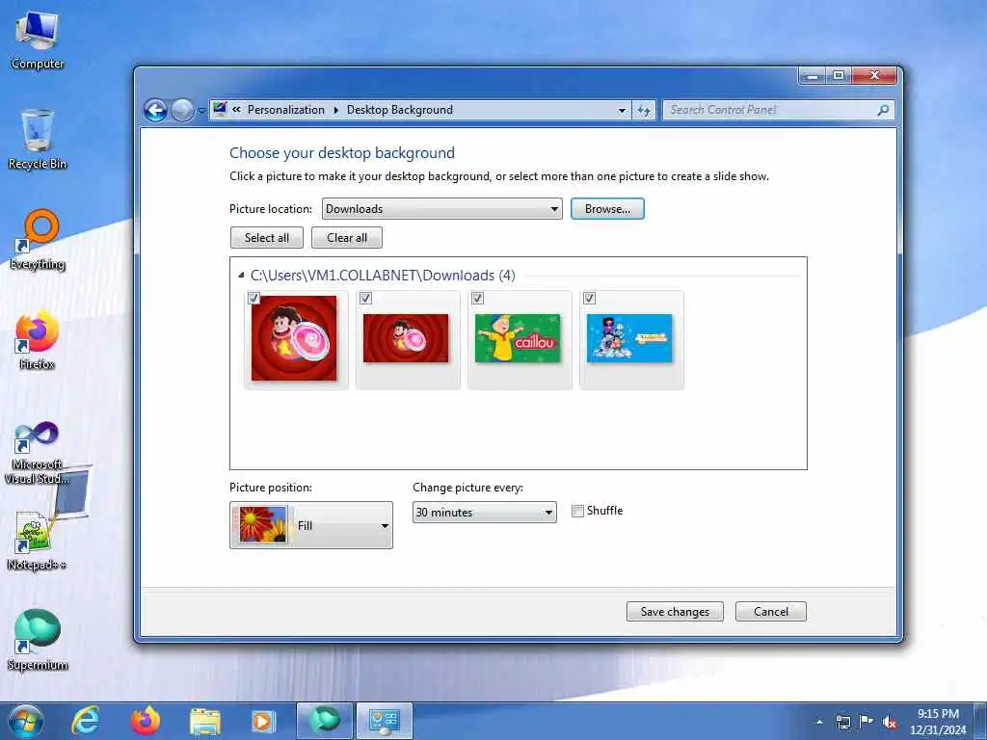
Task: Enable the Shuffle checkbox
Action: coord(577,511)
